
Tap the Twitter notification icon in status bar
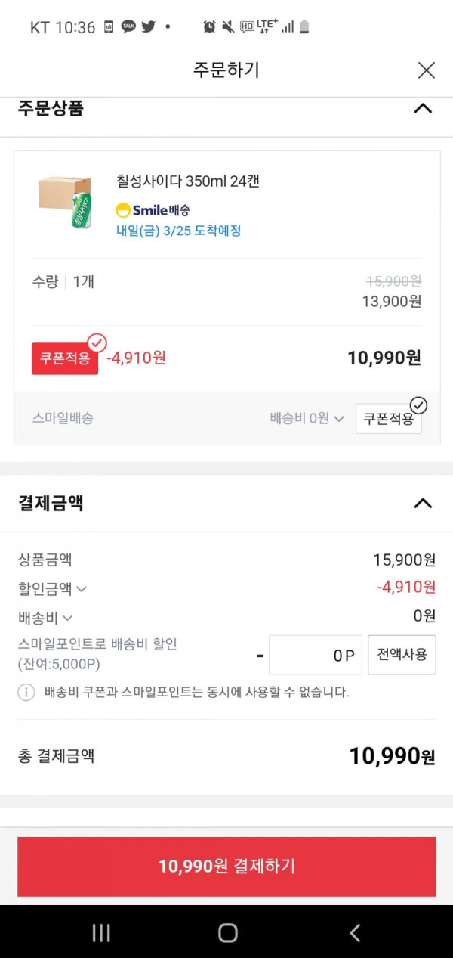[x=148, y=27]
